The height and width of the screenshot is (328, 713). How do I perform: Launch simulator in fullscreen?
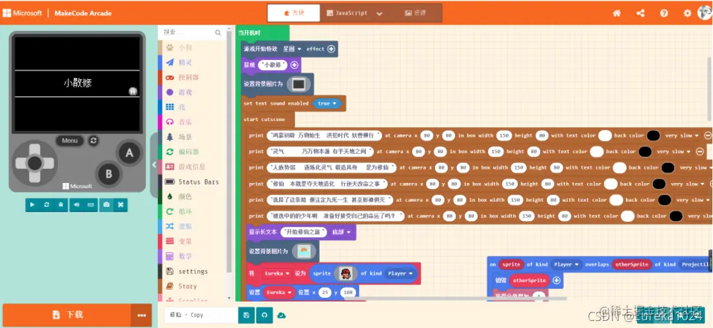coord(121,205)
